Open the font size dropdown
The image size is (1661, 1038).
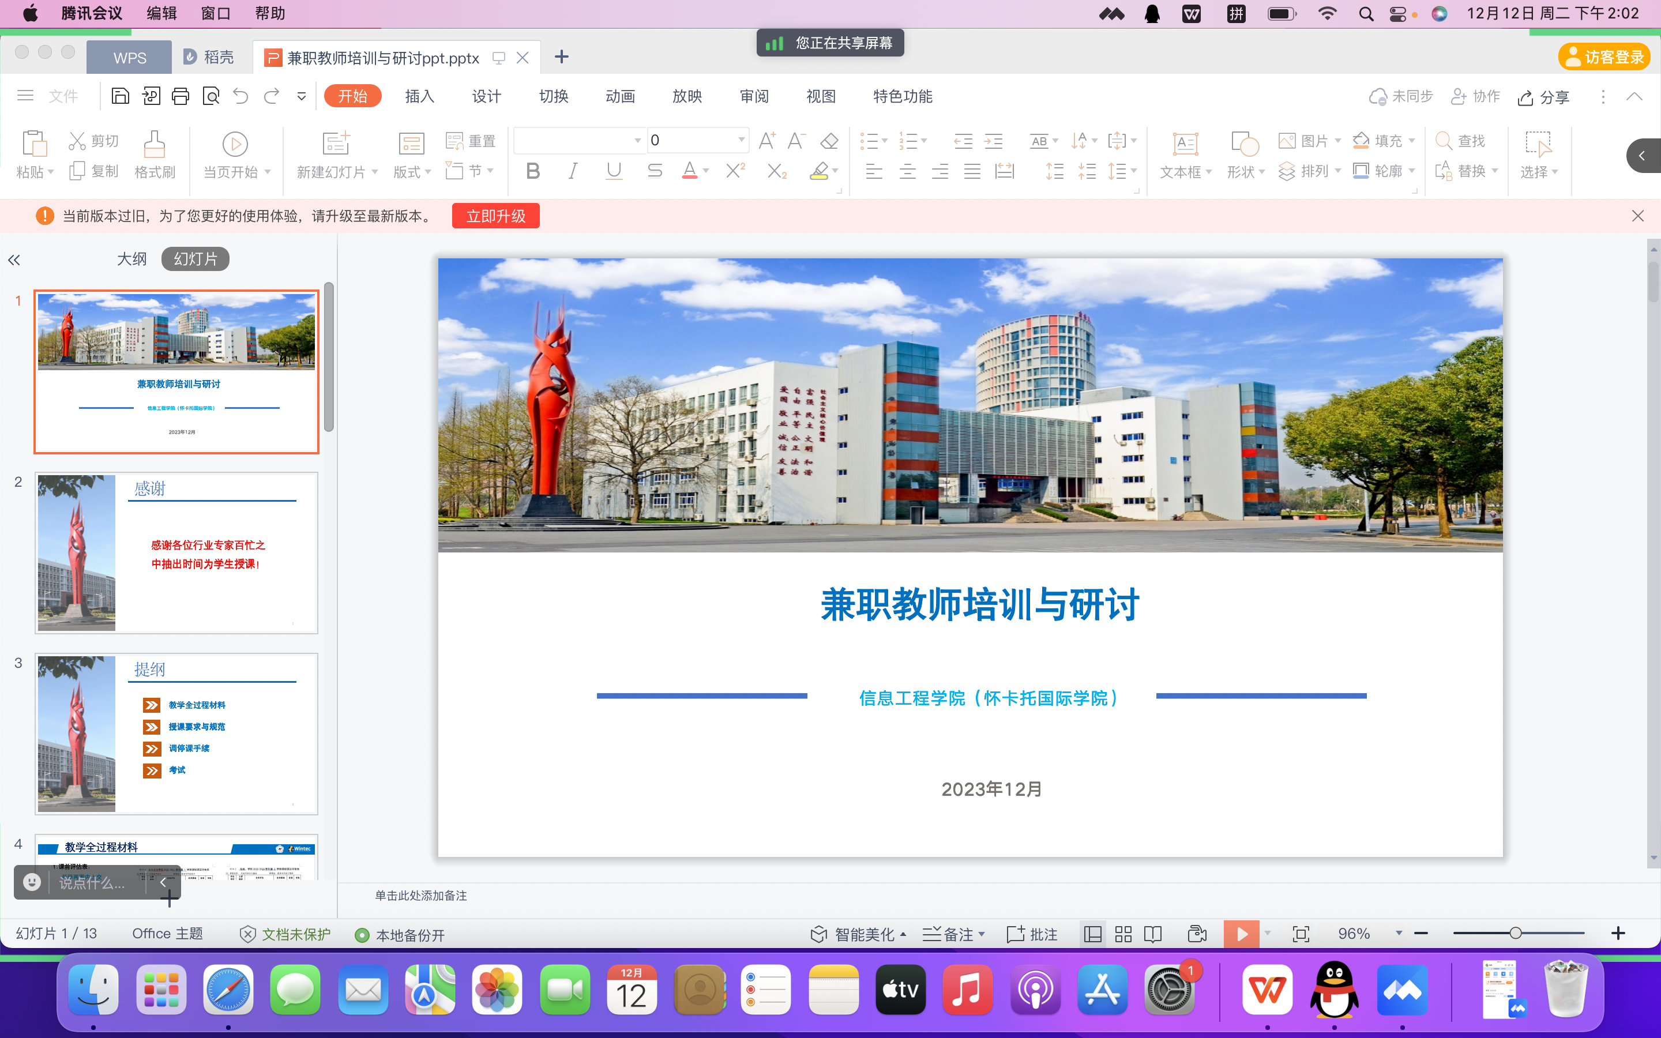741,141
